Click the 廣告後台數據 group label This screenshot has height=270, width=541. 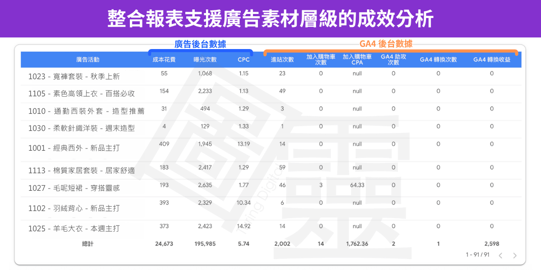click(200, 44)
